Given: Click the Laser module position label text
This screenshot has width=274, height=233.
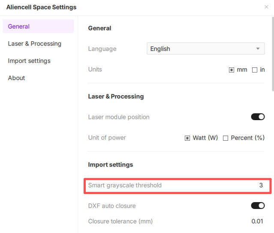Looking at the screenshot, I should pyautogui.click(x=118, y=117).
